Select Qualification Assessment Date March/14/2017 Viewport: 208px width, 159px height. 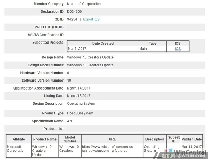(x=79, y=88)
